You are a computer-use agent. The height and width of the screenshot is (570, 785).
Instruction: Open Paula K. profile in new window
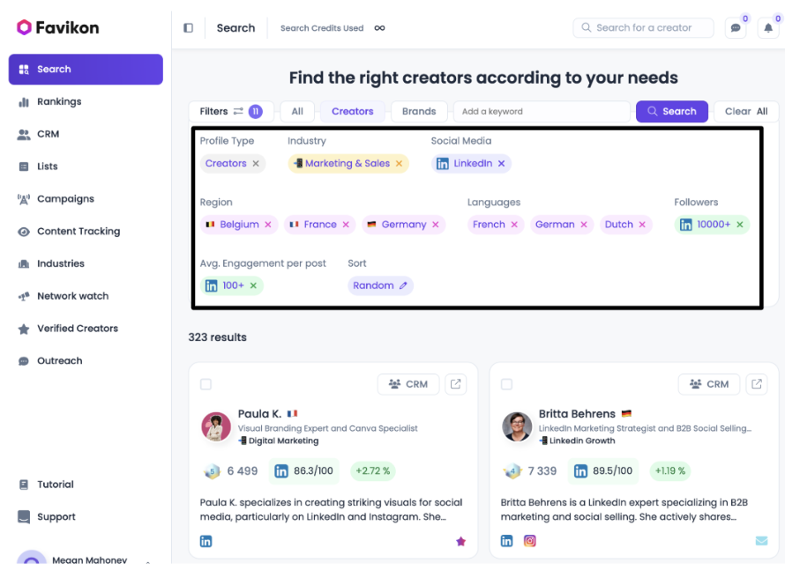click(x=456, y=384)
